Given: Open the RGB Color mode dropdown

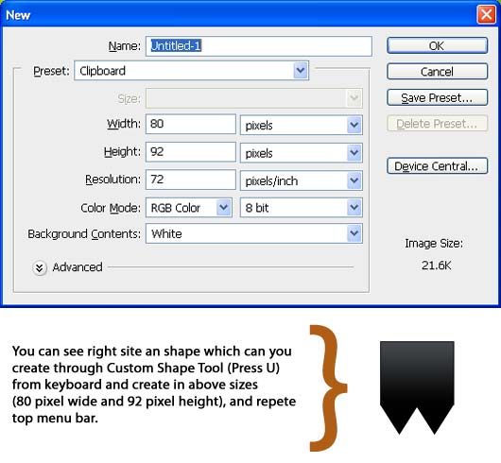Looking at the screenshot, I should [189, 208].
